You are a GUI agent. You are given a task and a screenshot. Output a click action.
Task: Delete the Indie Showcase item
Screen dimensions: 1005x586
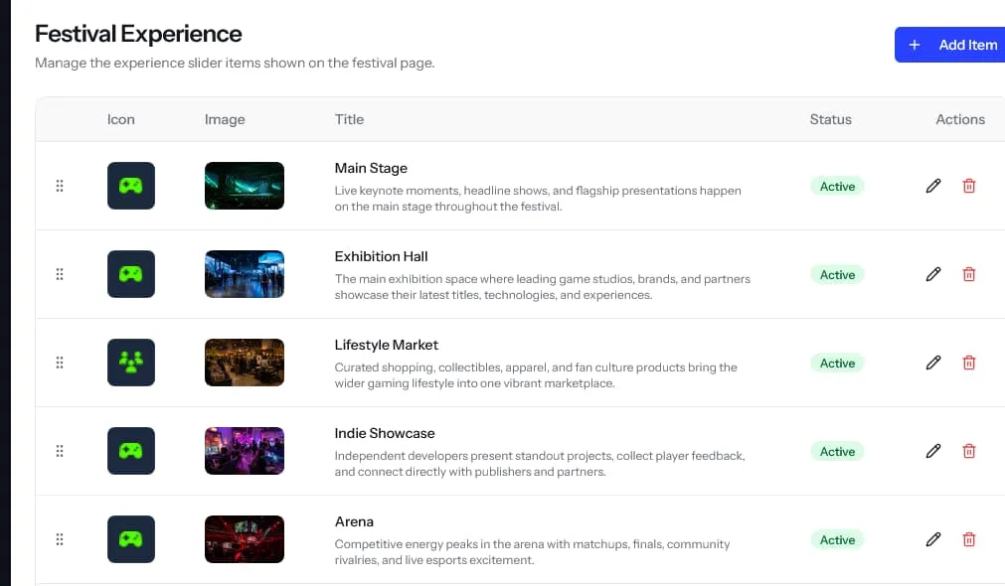969,451
